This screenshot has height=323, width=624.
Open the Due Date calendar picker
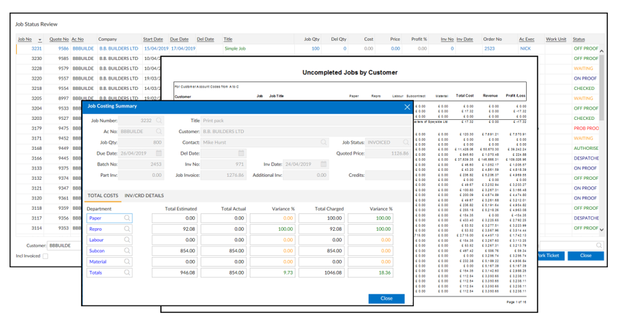[x=159, y=153]
